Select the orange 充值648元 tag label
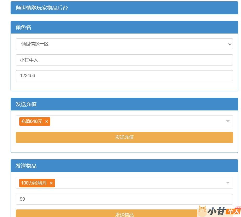241x217 pixels. (x=32, y=121)
